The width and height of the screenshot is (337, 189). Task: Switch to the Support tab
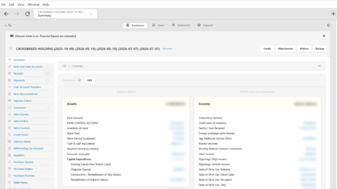[205, 25]
